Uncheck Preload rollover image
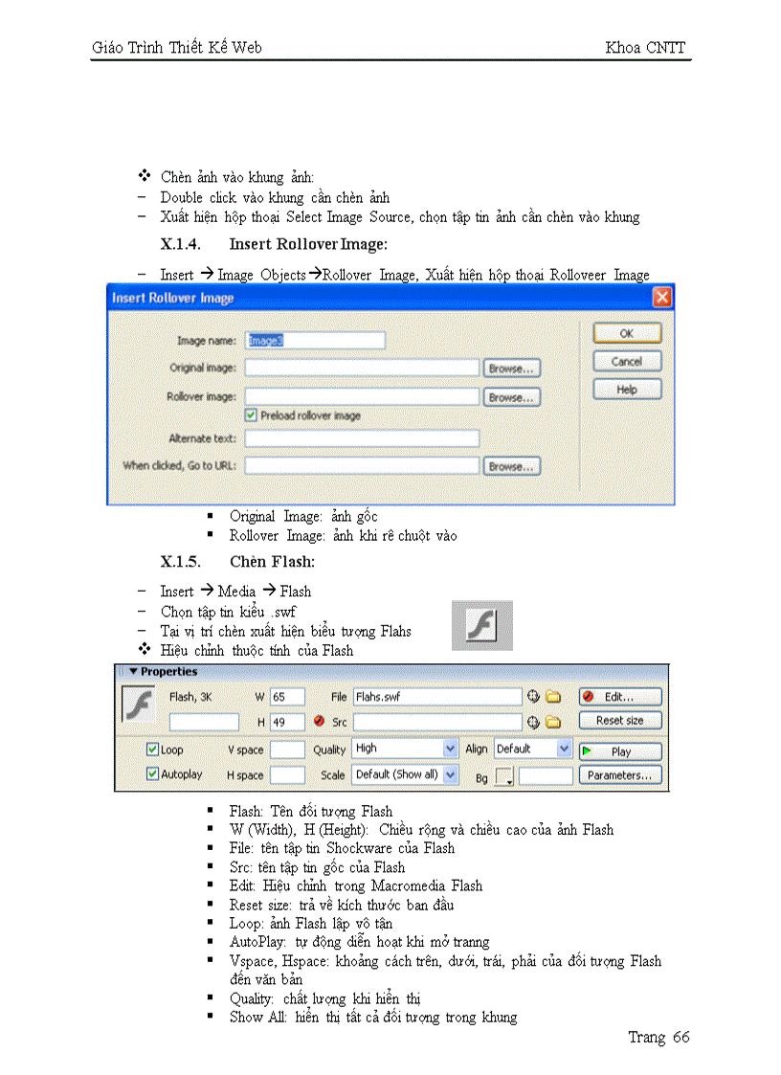 (x=251, y=414)
